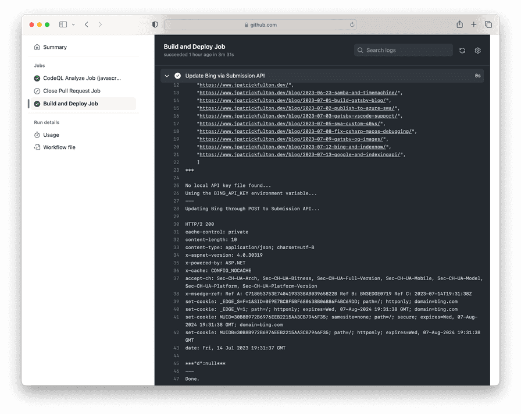
Task: Click the privacy shield icon
Action: 155,24
